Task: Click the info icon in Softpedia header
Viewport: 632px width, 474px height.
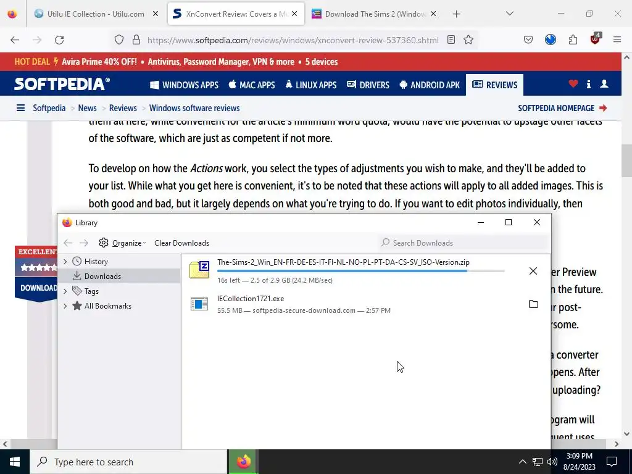Action: [x=589, y=84]
